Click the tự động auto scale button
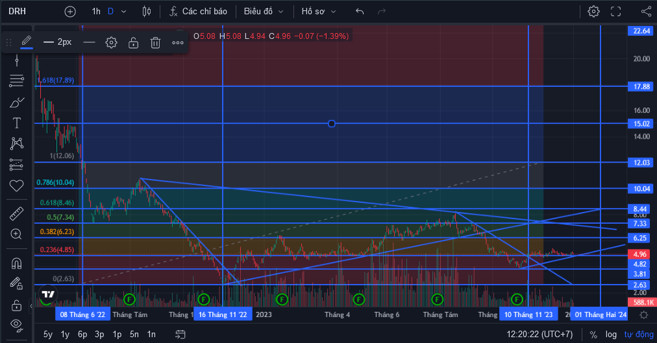Viewport: 657px width, 343px height. click(639, 334)
